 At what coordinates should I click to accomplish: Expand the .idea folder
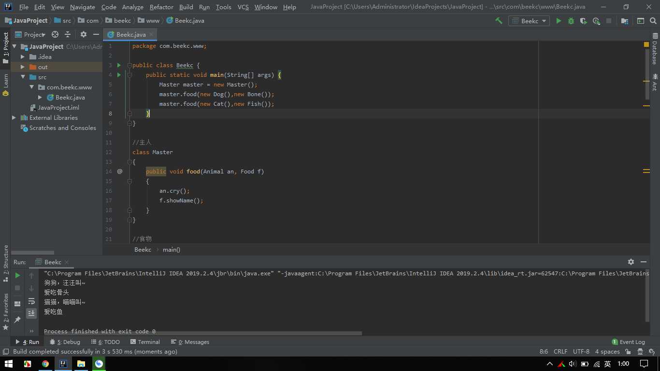[23, 57]
